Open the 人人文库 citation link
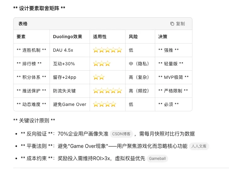 199,146
